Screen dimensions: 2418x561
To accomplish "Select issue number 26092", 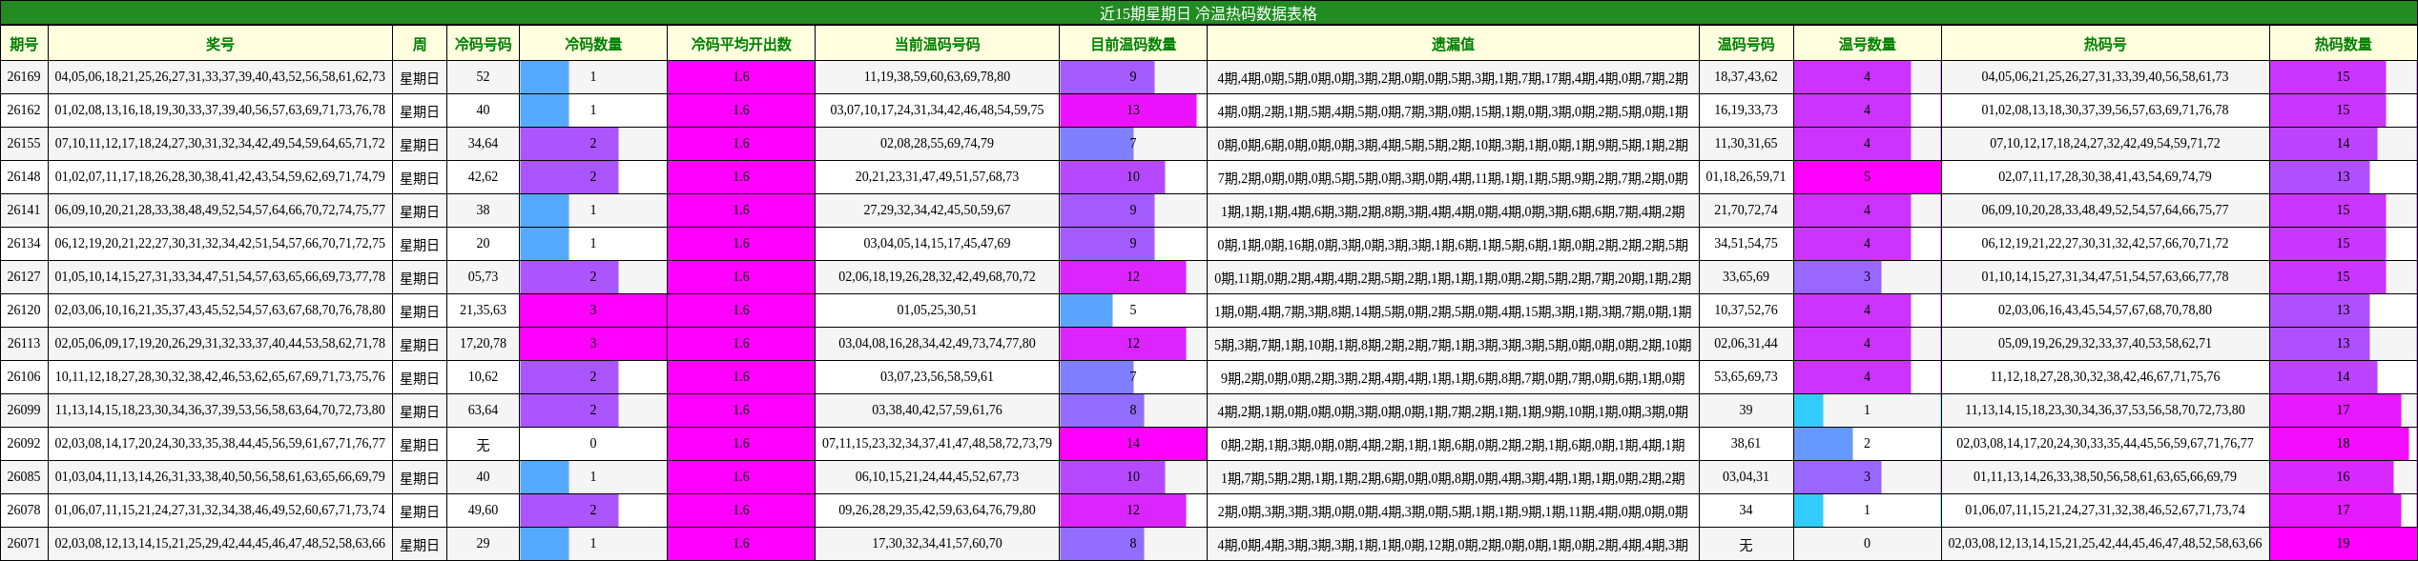I will 24,444.
